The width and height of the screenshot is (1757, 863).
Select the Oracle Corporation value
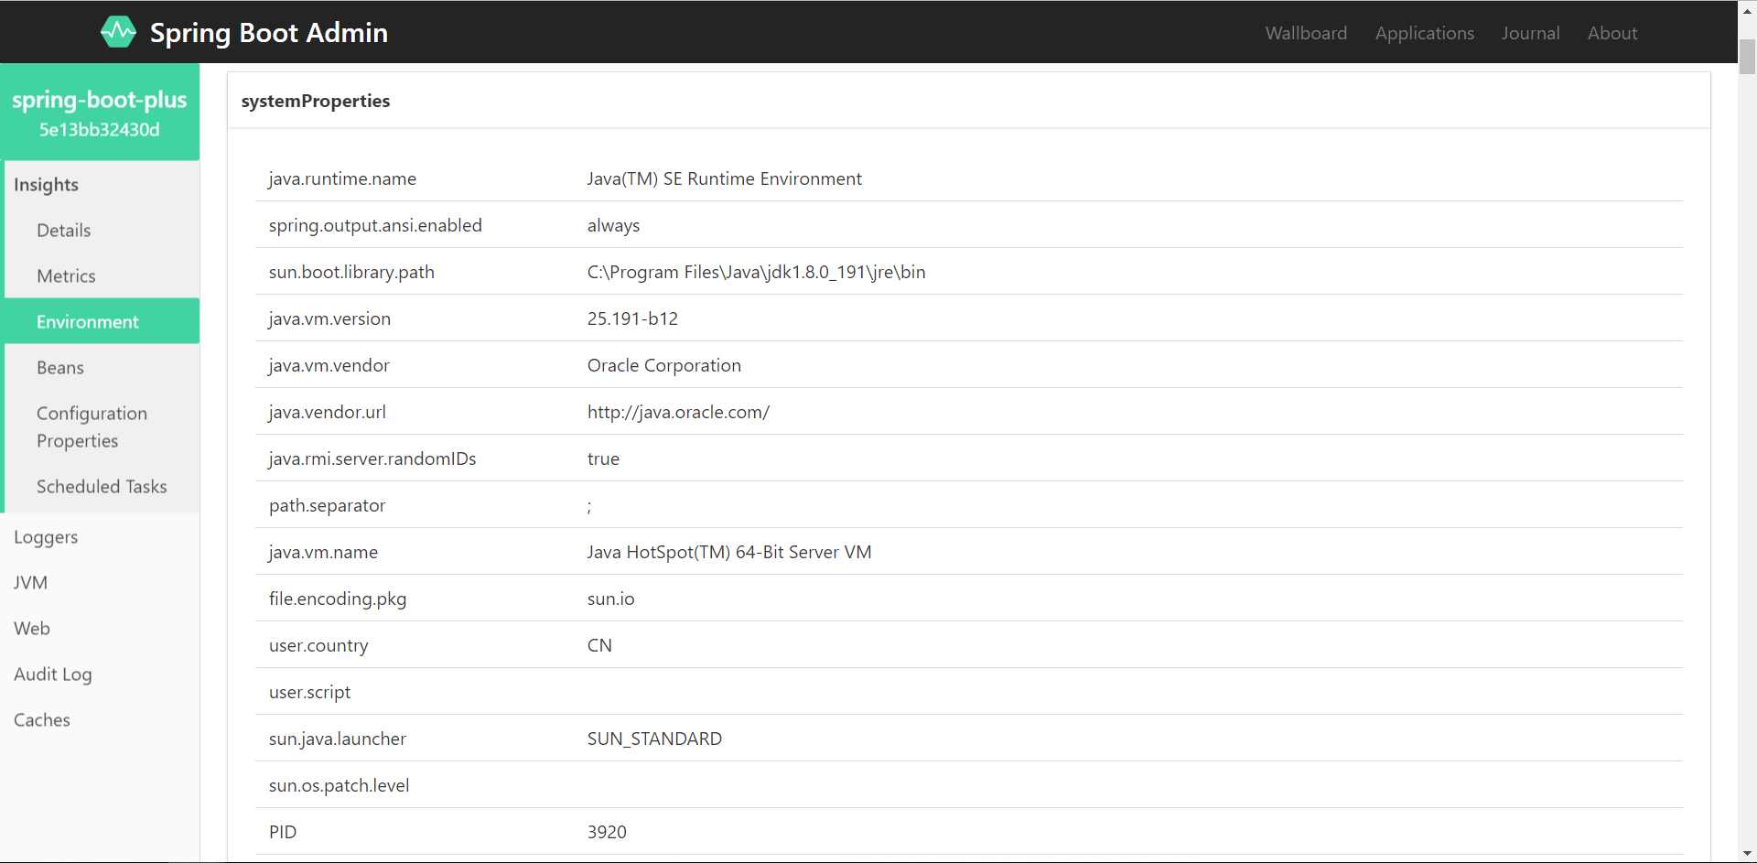click(664, 365)
